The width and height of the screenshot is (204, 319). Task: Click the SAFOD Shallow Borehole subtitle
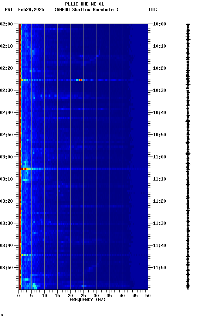point(86,10)
